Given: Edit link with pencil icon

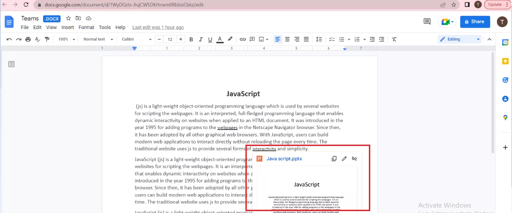Looking at the screenshot, I should tap(344, 159).
